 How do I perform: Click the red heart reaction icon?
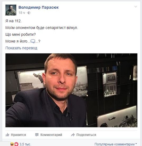(x=16, y=144)
